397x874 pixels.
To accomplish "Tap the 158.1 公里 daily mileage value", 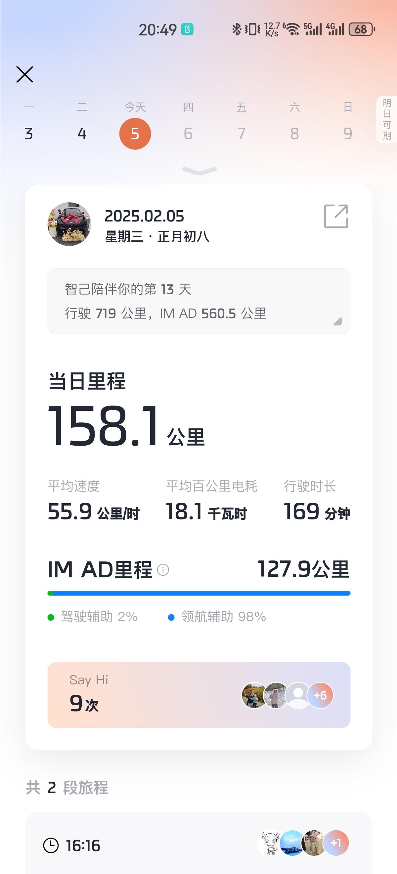I will click(126, 426).
